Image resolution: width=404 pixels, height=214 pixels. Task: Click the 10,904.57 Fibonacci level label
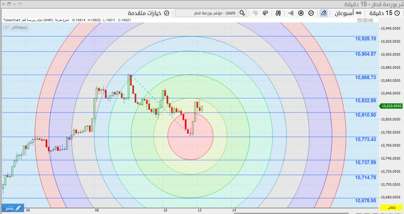365,54
